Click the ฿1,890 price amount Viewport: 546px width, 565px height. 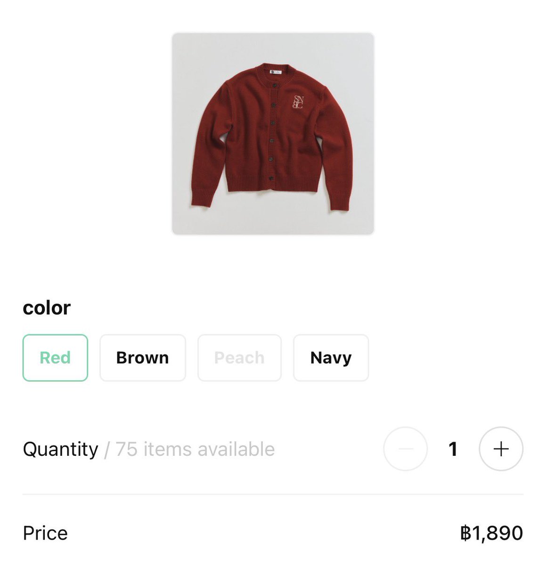[x=492, y=533]
